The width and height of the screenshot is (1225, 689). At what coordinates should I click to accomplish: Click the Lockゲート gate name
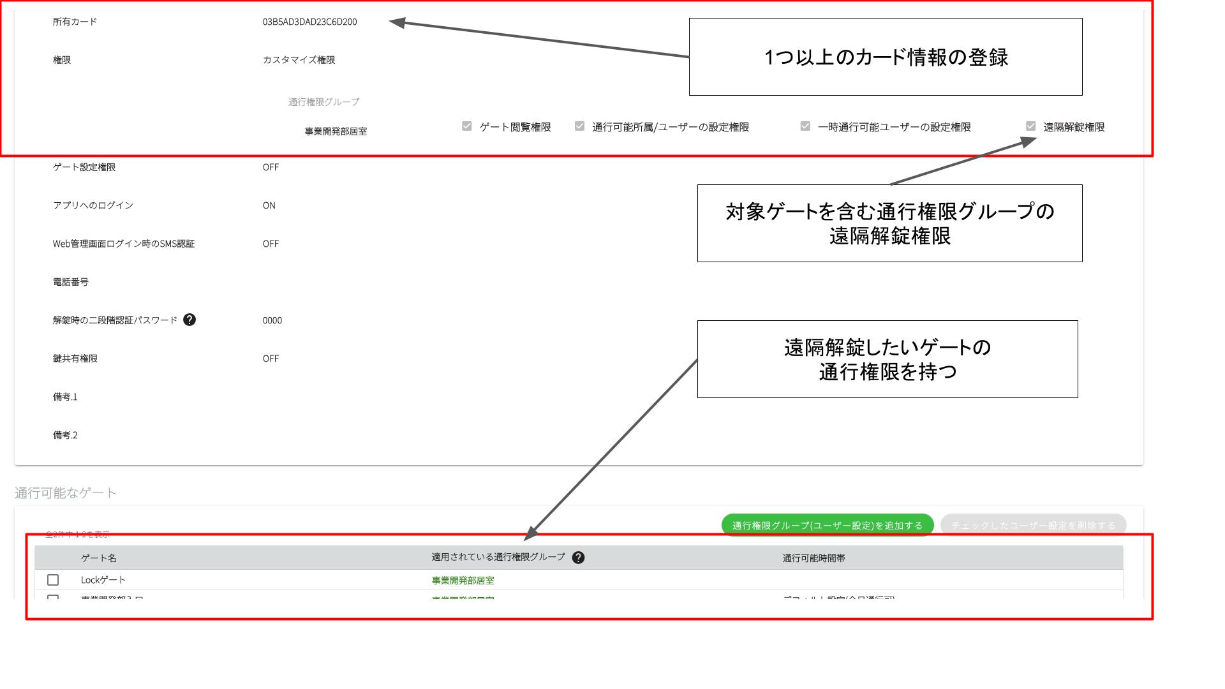pos(103,580)
